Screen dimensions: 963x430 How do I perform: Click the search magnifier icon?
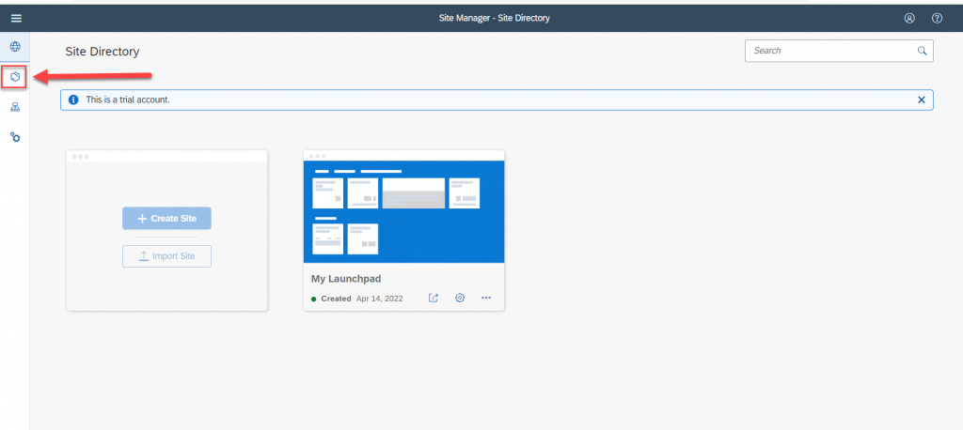pos(922,51)
